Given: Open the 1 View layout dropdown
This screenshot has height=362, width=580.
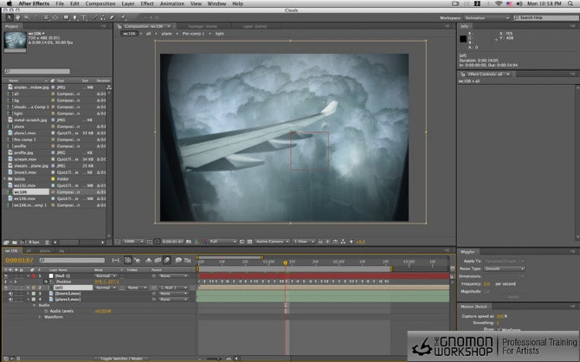Looking at the screenshot, I should click(303, 242).
